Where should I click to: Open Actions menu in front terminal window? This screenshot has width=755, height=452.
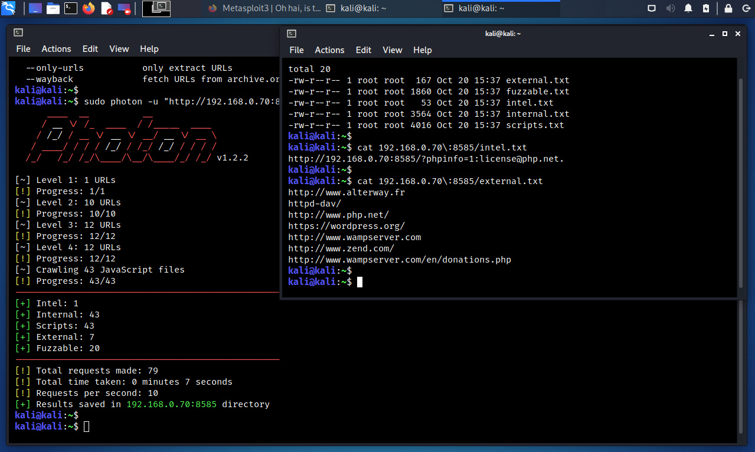coord(329,50)
